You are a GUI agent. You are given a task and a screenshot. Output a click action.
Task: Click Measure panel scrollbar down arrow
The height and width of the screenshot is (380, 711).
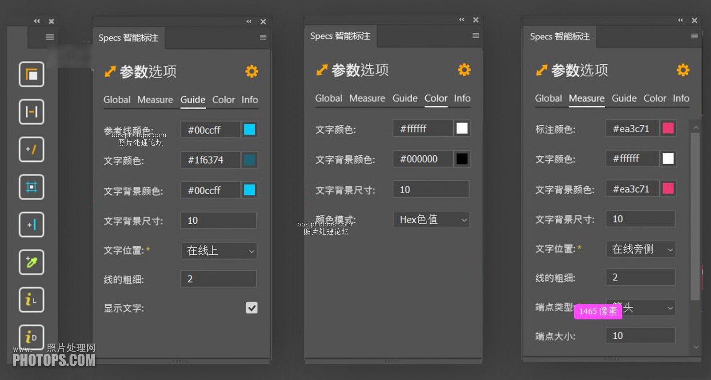coord(696,347)
